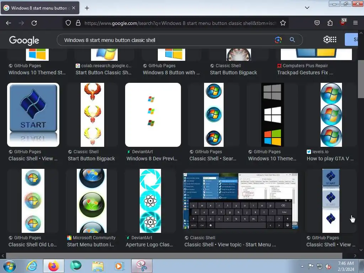The height and width of the screenshot is (273, 364).
Task: Bookmark this page with the star icon
Action: pyautogui.click(x=283, y=23)
